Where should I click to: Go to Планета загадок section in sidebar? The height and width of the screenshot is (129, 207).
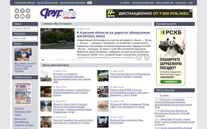coord(24,125)
